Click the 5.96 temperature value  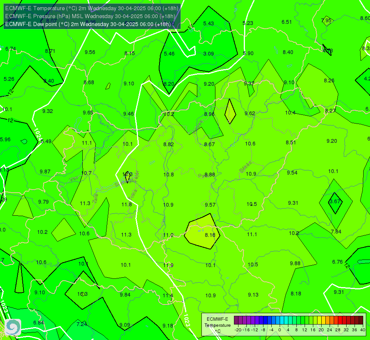(5, 139)
